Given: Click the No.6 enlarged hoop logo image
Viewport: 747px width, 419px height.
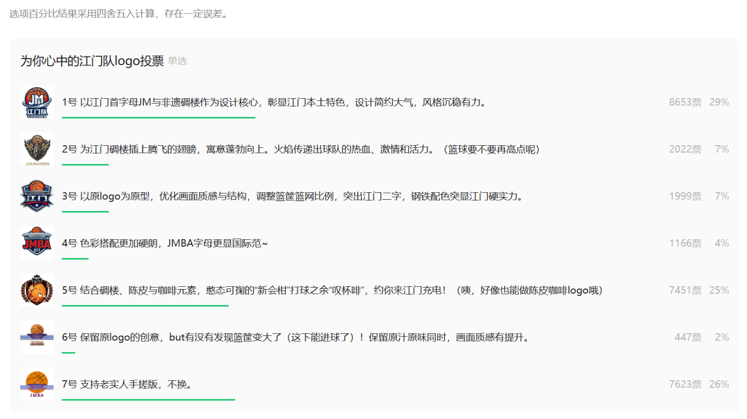Looking at the screenshot, I should click(x=37, y=337).
